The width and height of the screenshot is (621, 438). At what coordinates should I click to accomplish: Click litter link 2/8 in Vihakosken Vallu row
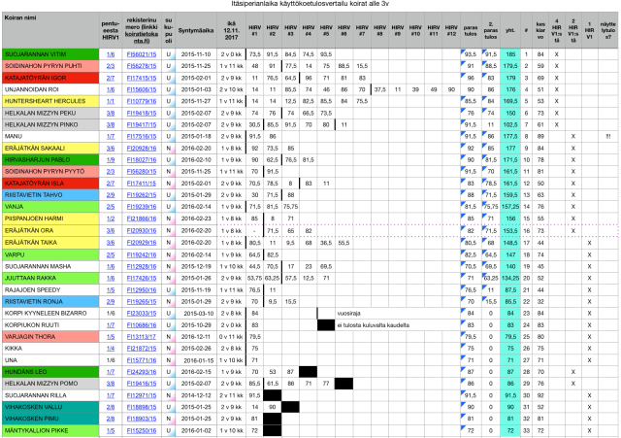114,408
